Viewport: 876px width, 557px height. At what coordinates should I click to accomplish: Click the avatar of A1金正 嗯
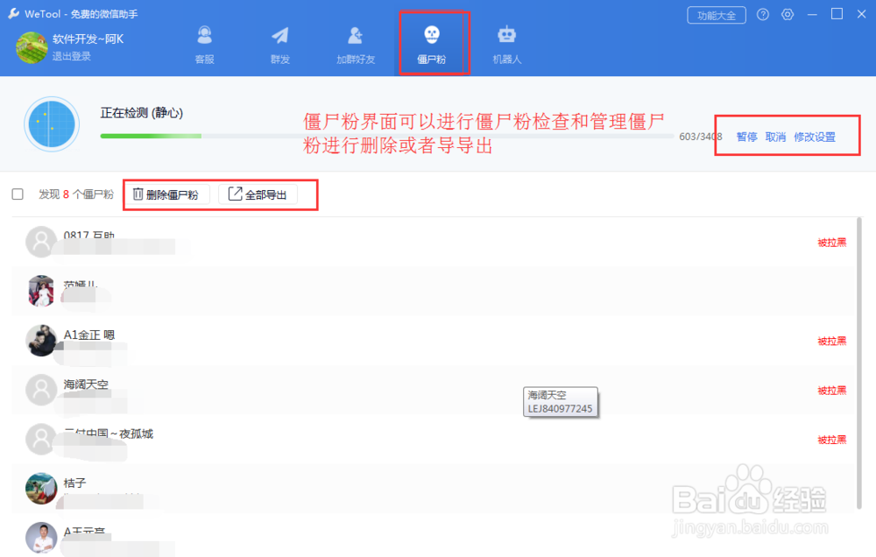click(x=41, y=340)
